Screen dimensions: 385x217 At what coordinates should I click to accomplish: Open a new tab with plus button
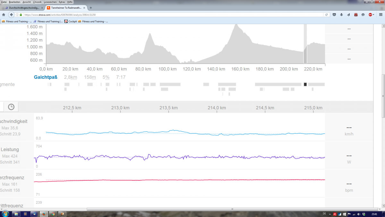pyautogui.click(x=91, y=8)
